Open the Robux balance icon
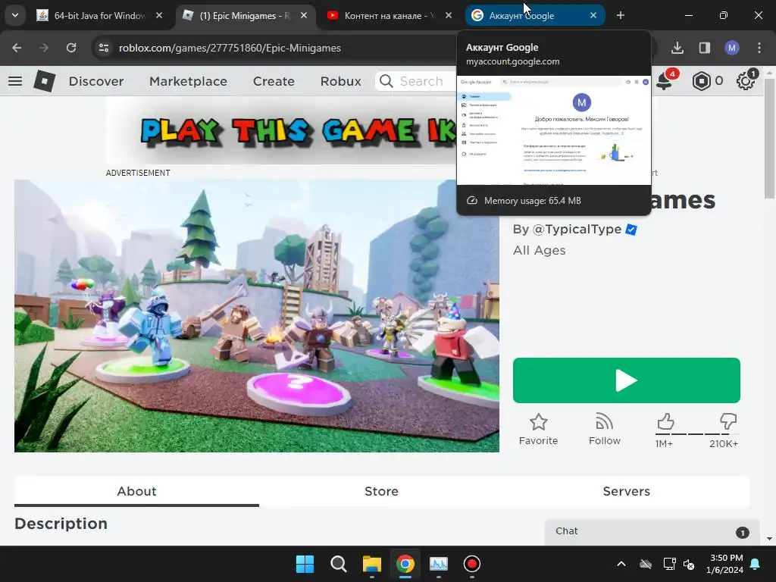776x582 pixels. coord(701,81)
